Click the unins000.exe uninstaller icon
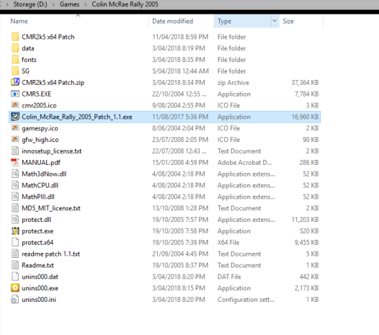Image resolution: width=379 pixels, height=335 pixels. (x=15, y=288)
